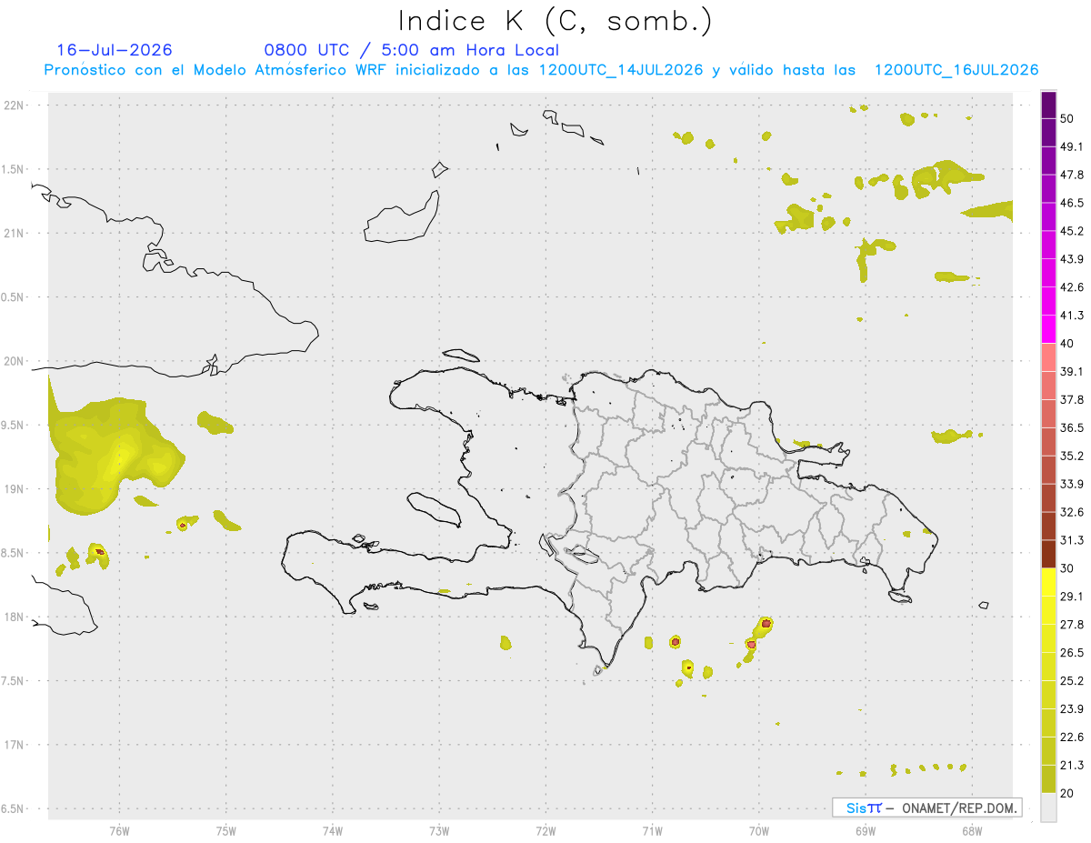Click the dark brown legend band just above 30
Screen dimensions: 1091x843
tap(1048, 554)
